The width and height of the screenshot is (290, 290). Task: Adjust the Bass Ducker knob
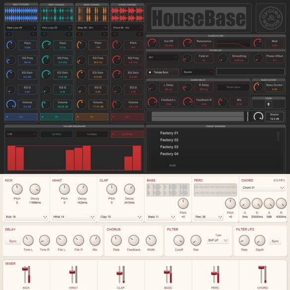tap(258, 87)
